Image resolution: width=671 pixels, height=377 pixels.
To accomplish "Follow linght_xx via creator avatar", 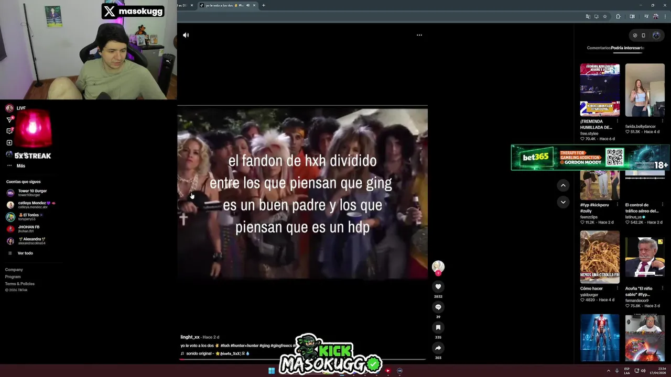I will click(x=438, y=267).
